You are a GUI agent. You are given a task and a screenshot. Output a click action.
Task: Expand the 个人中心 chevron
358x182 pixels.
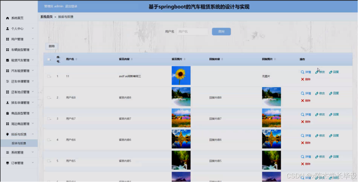pos(33,28)
